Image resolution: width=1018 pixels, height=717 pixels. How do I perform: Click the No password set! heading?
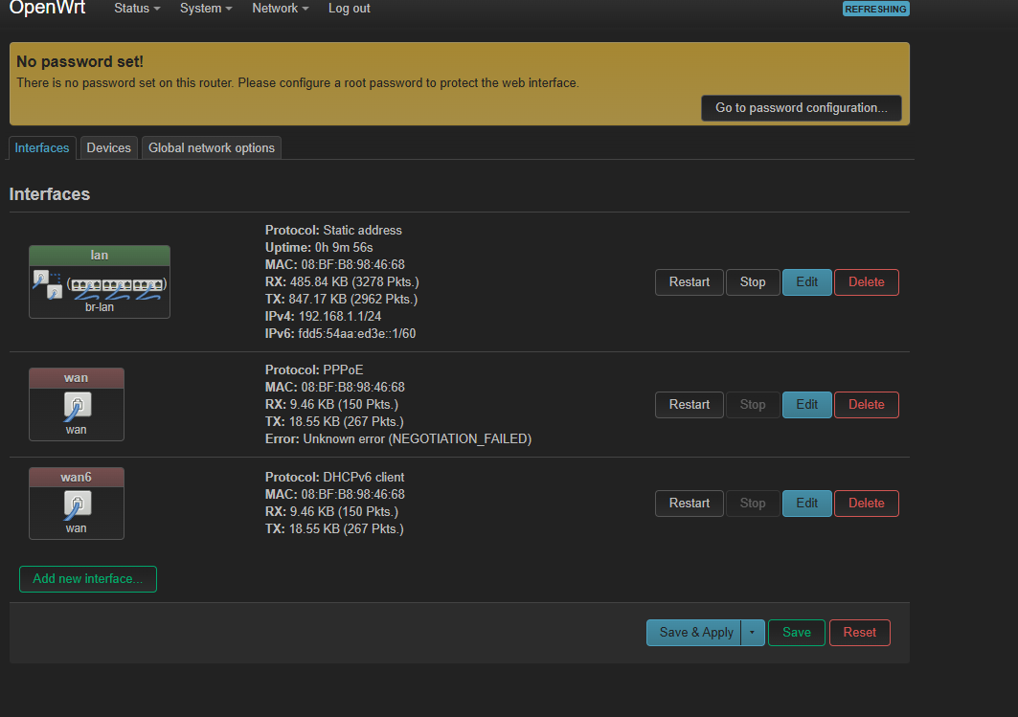(x=79, y=61)
